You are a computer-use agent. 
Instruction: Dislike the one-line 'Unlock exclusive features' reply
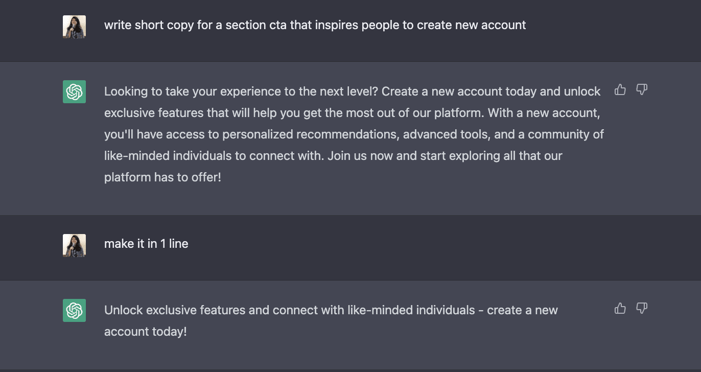click(642, 308)
